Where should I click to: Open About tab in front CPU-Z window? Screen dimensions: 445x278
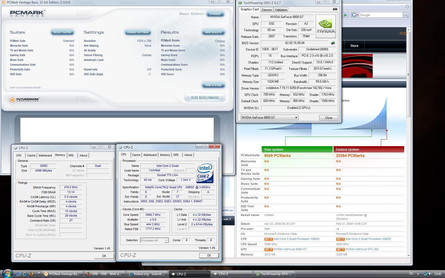[188, 155]
